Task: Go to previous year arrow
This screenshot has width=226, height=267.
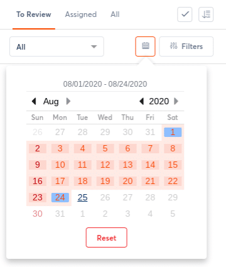Action: click(142, 101)
